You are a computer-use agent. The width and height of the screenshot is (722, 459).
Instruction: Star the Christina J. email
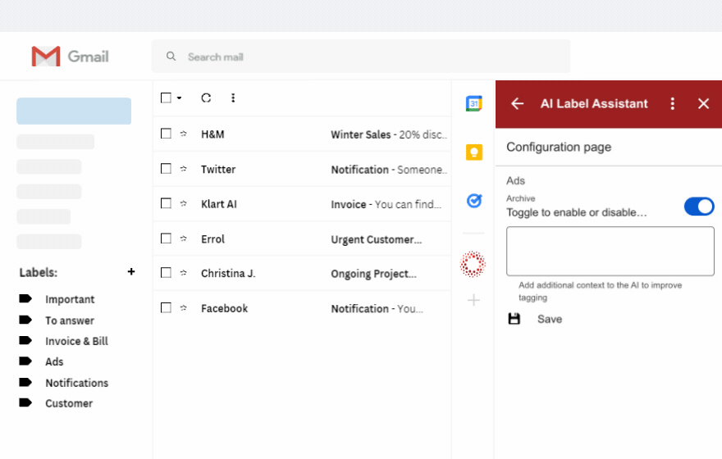pos(183,273)
